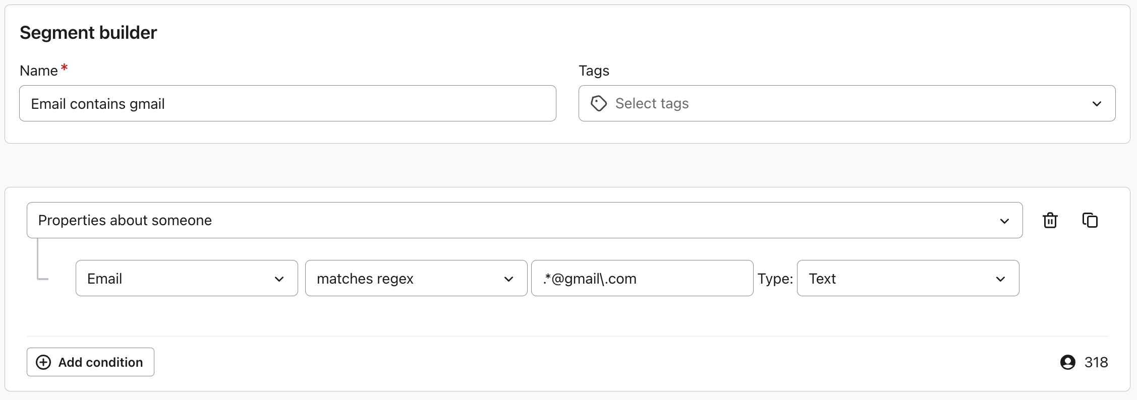
Task: Click the Segment builder heading
Action: pyautogui.click(x=88, y=33)
